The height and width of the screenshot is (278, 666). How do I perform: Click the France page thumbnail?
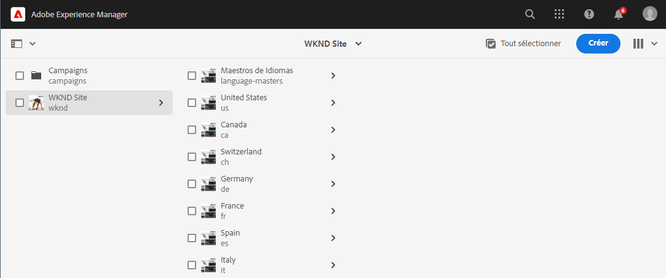pyautogui.click(x=208, y=211)
